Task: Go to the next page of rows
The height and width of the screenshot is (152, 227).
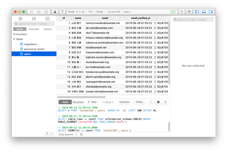Action: click(165, 102)
